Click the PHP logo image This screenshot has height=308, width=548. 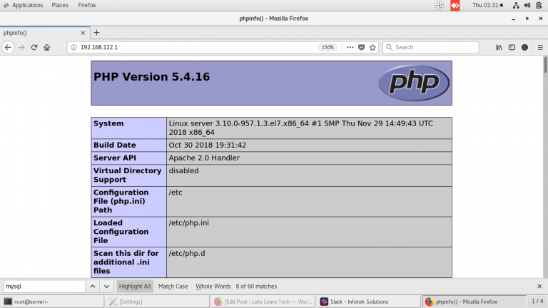(x=414, y=83)
